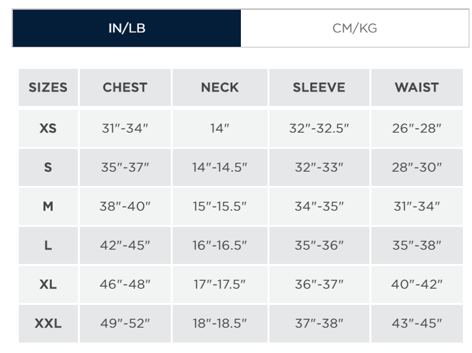
Task: Click the SLEEVE column header
Action: [x=319, y=88]
